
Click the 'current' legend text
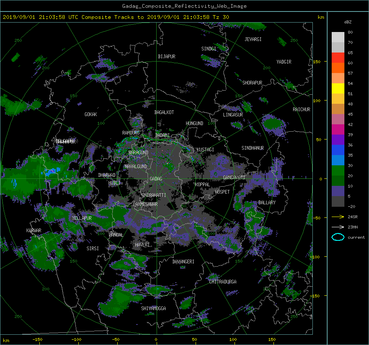point(356,238)
